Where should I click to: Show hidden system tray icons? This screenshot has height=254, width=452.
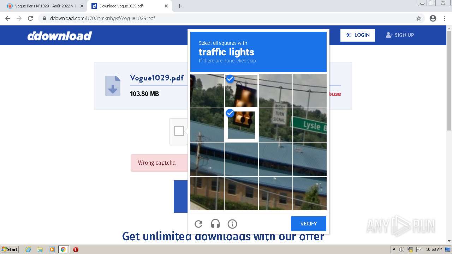pyautogui.click(x=394, y=249)
